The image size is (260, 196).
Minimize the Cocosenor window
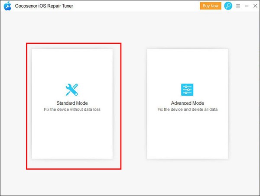pyautogui.click(x=247, y=6)
